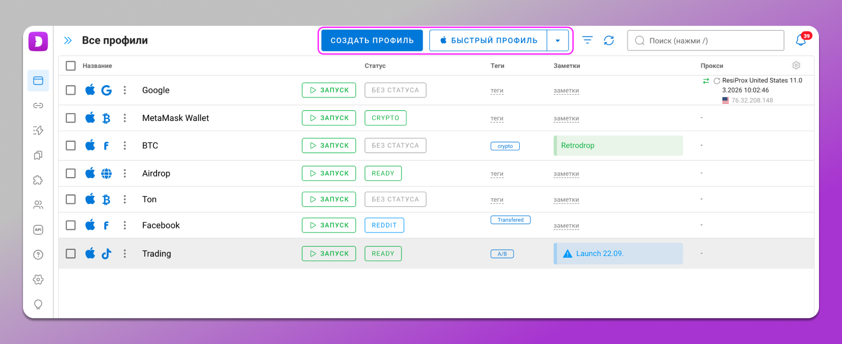
Task: Open the CRYPTO status dropdown for MetaMask Wallet
Action: pyautogui.click(x=385, y=118)
